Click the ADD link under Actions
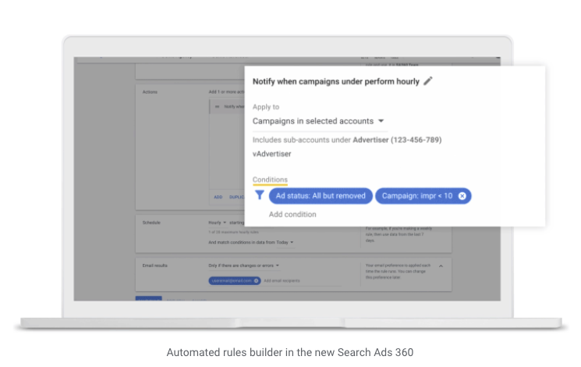 [x=218, y=197]
